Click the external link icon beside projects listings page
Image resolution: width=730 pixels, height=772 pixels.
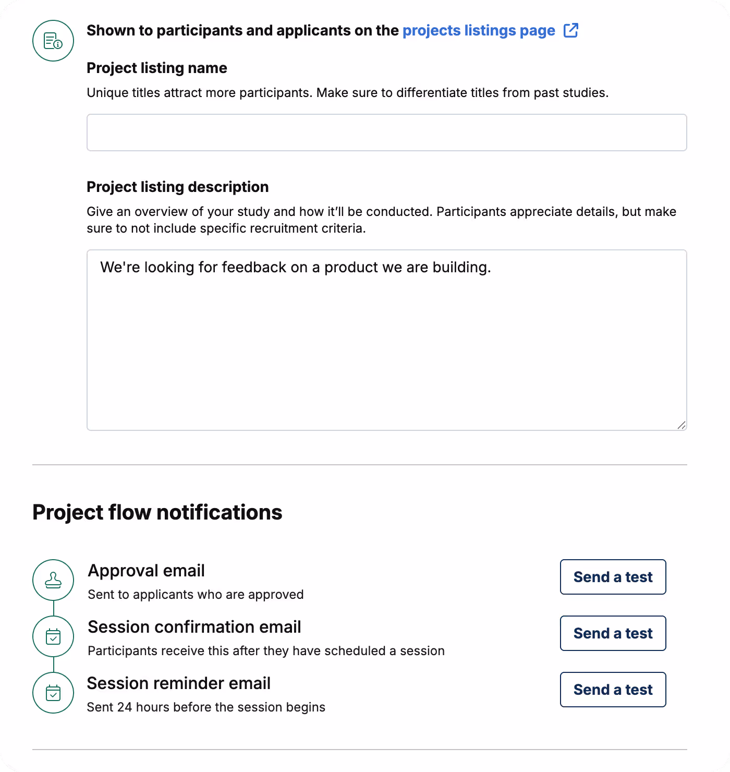click(571, 31)
